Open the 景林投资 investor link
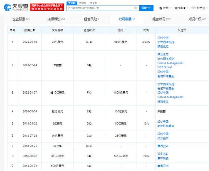The image size is (209, 171). pyautogui.click(x=163, y=158)
